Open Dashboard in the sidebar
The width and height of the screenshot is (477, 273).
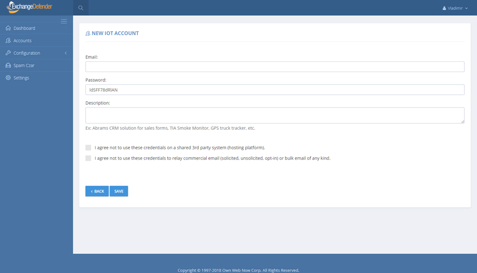36,28
